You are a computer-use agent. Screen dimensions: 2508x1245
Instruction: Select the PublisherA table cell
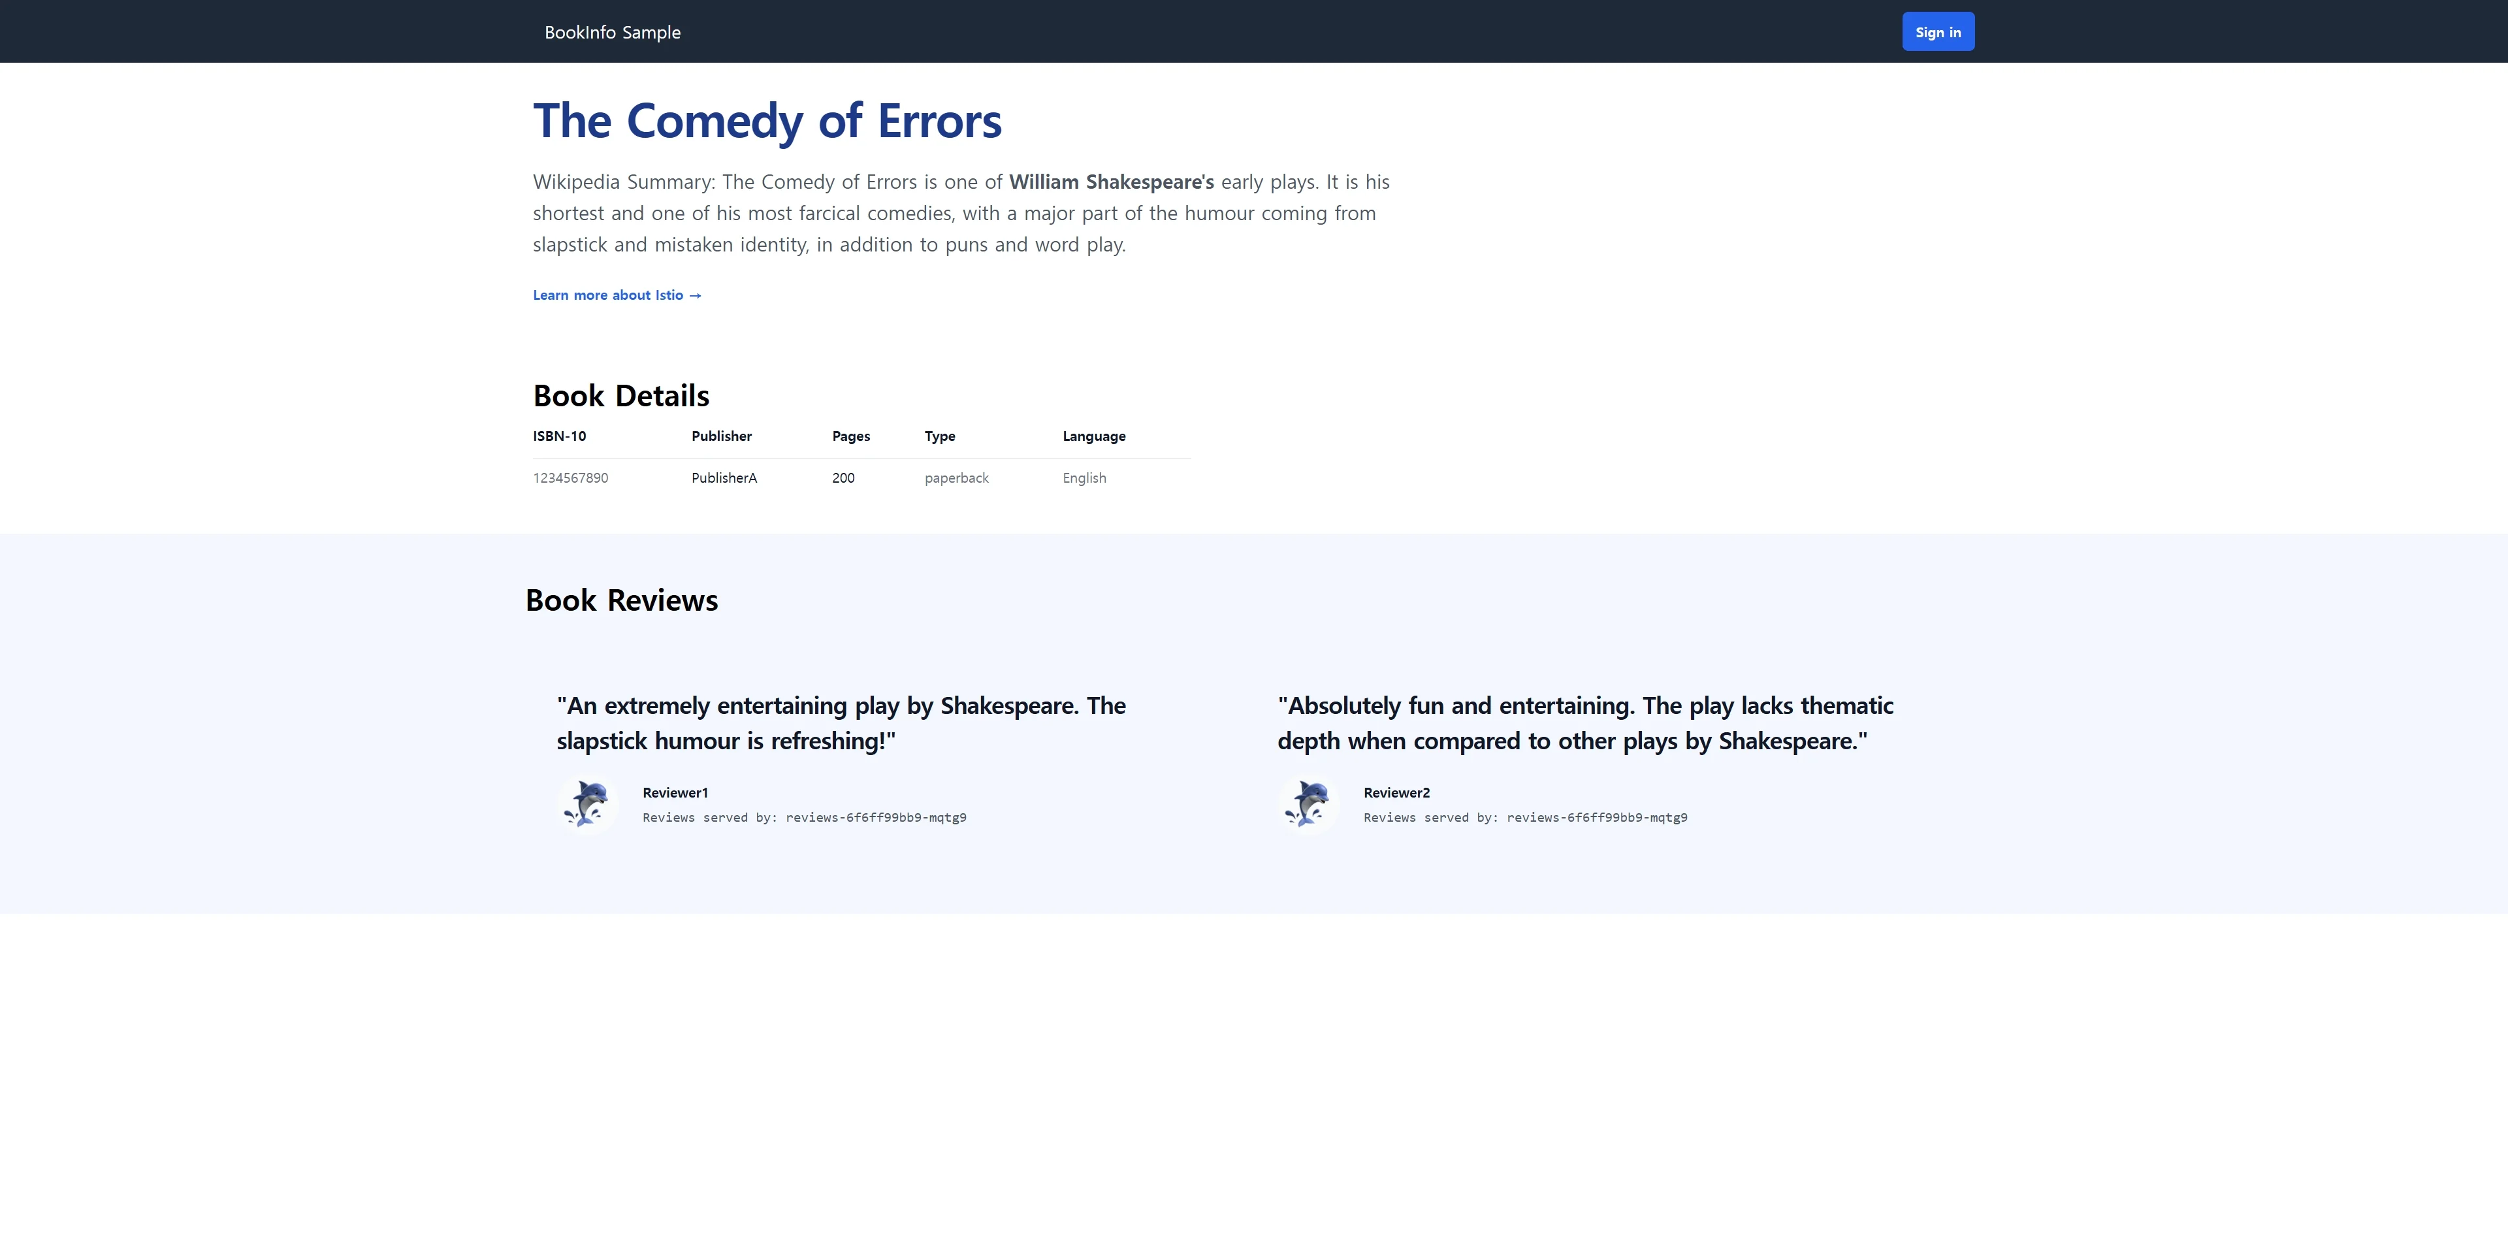pyautogui.click(x=724, y=478)
